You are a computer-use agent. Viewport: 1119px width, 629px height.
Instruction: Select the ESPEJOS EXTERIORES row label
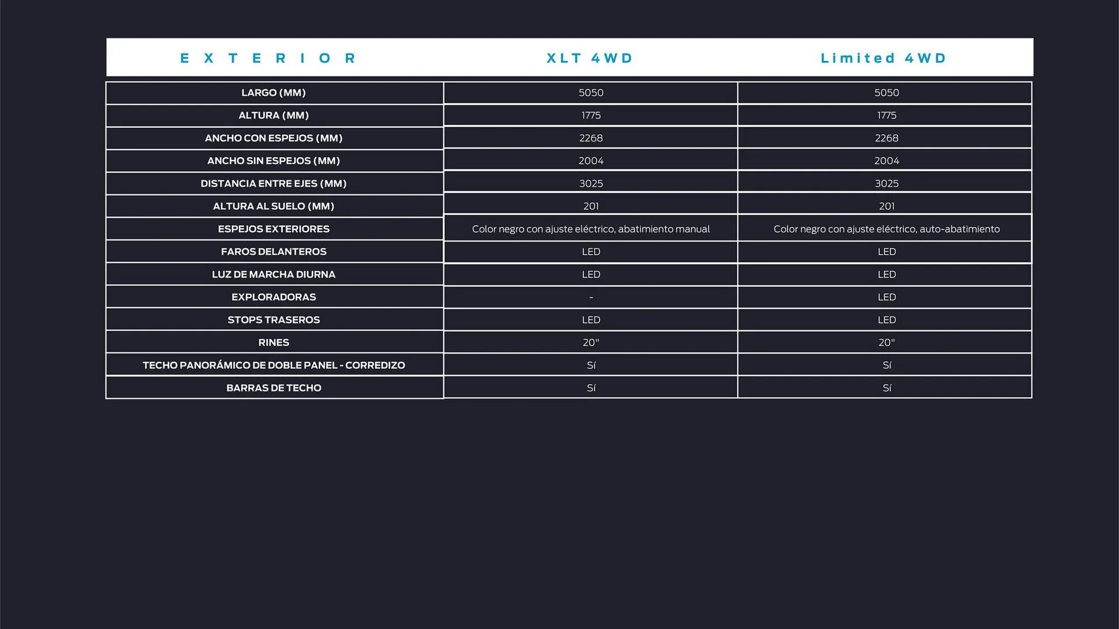pos(273,229)
